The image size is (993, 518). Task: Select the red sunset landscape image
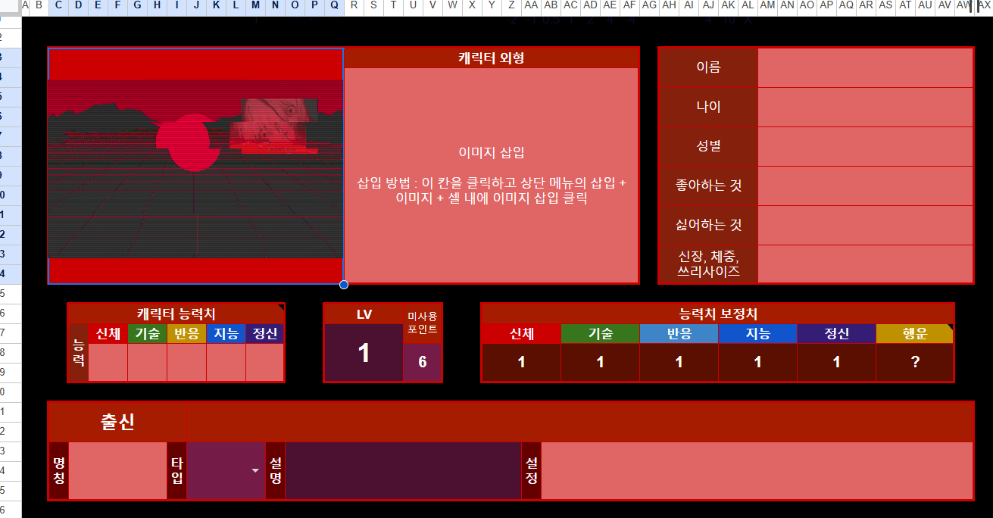[x=195, y=168]
